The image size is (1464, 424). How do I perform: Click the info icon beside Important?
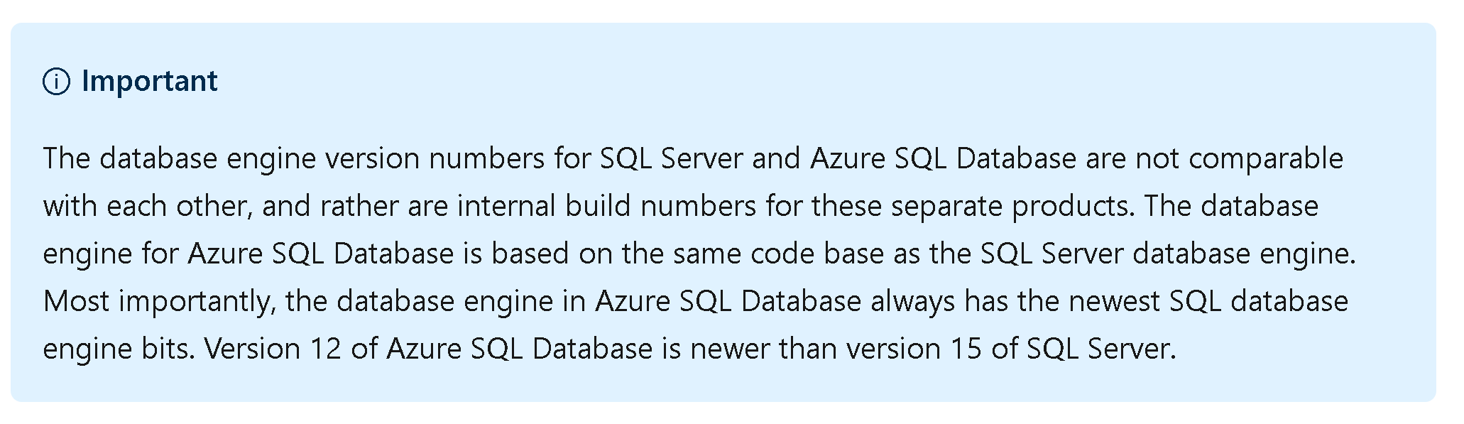click(57, 82)
